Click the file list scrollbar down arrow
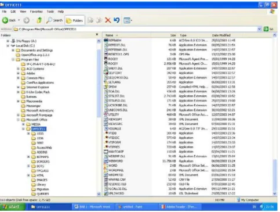This screenshot has width=280, height=212. pos(275,193)
